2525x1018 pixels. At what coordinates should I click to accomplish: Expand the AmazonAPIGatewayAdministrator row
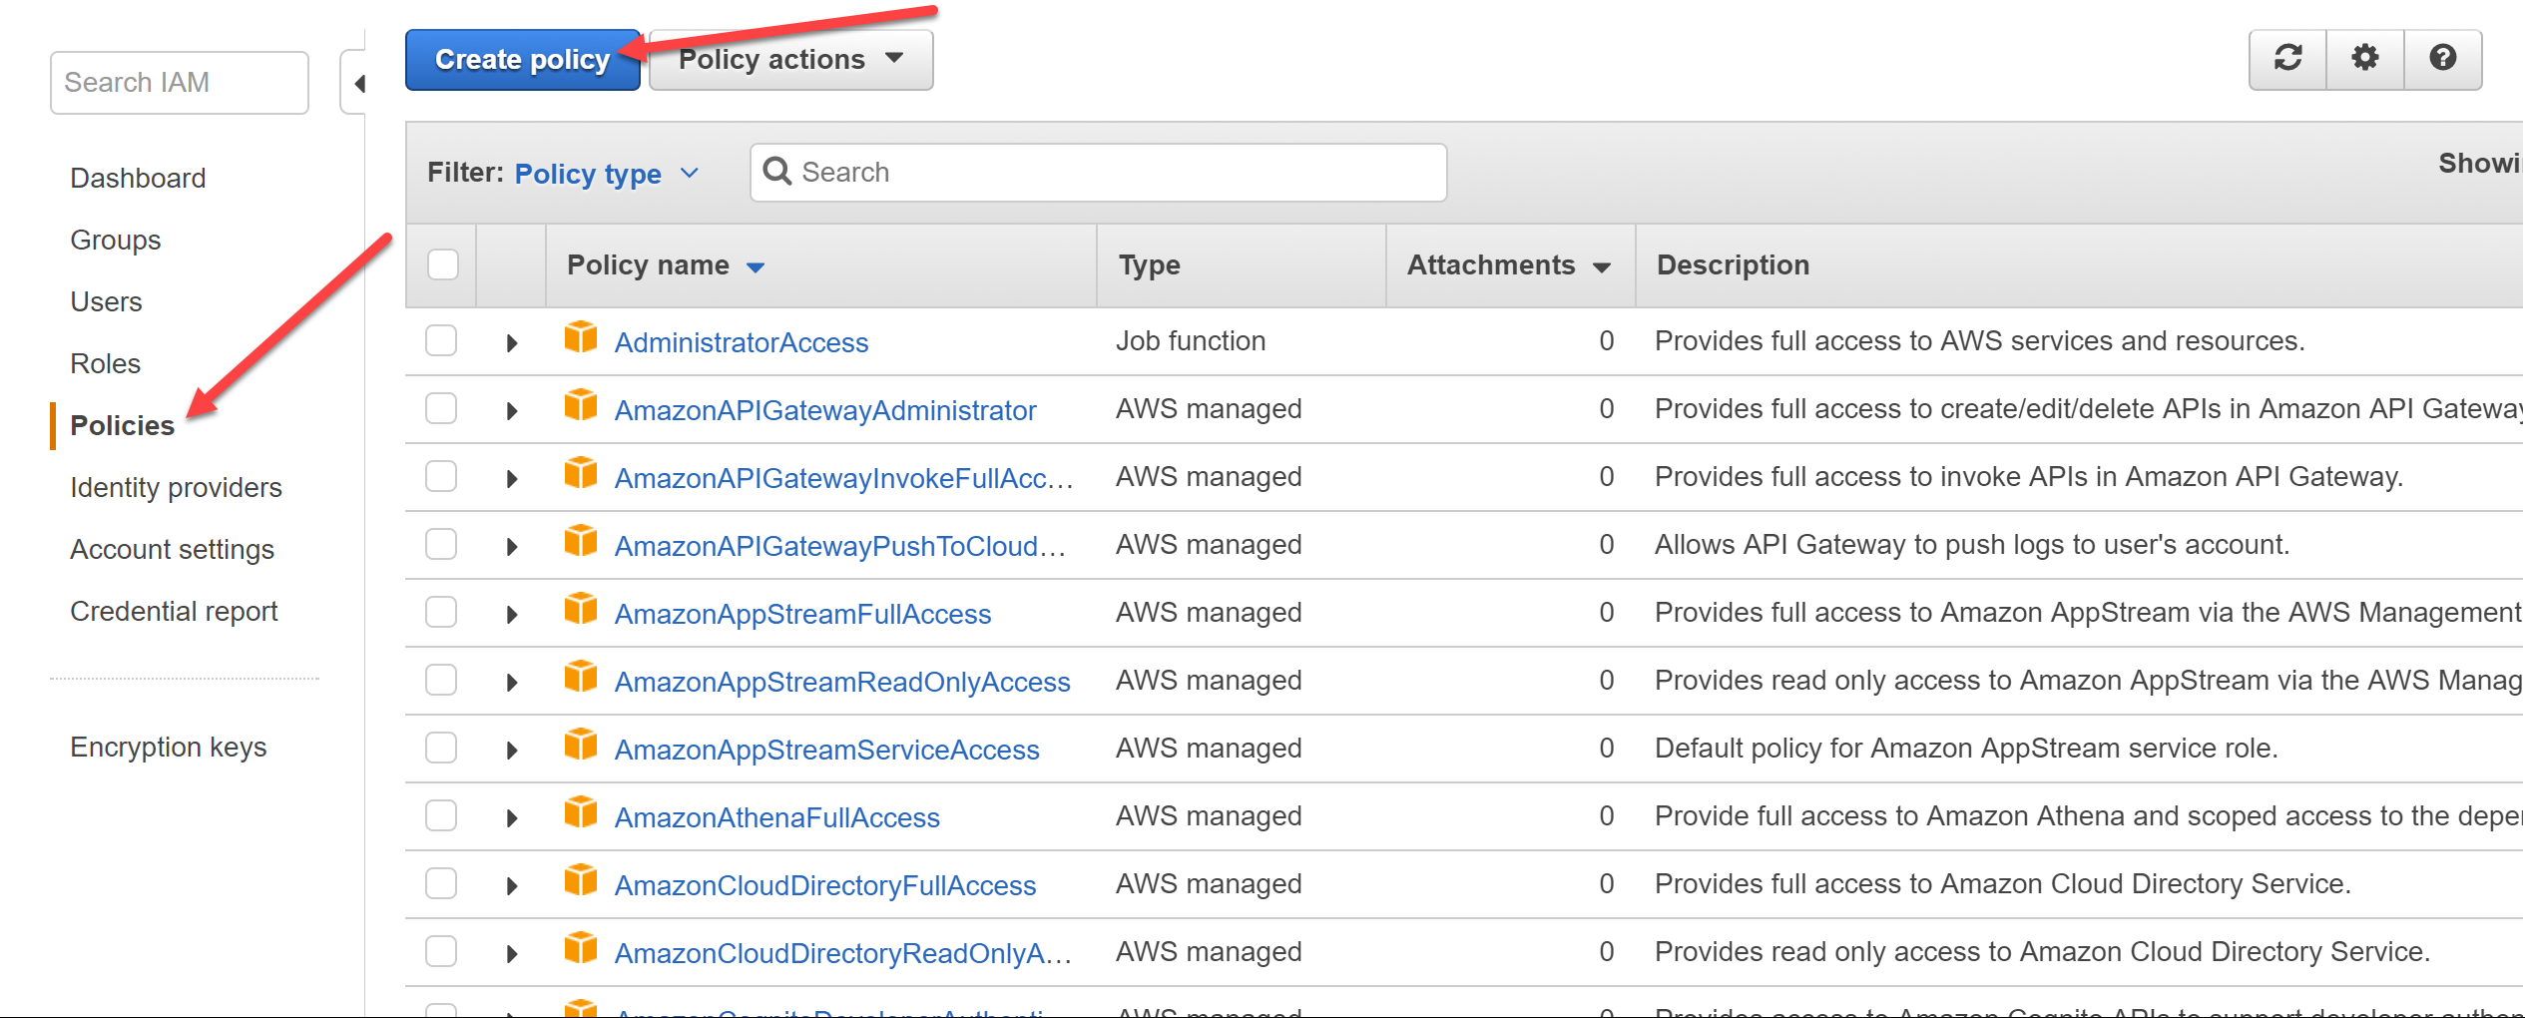point(512,411)
